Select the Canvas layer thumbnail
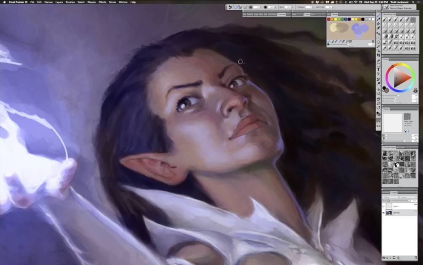Screen dimensions: 423x265 tap(389, 213)
